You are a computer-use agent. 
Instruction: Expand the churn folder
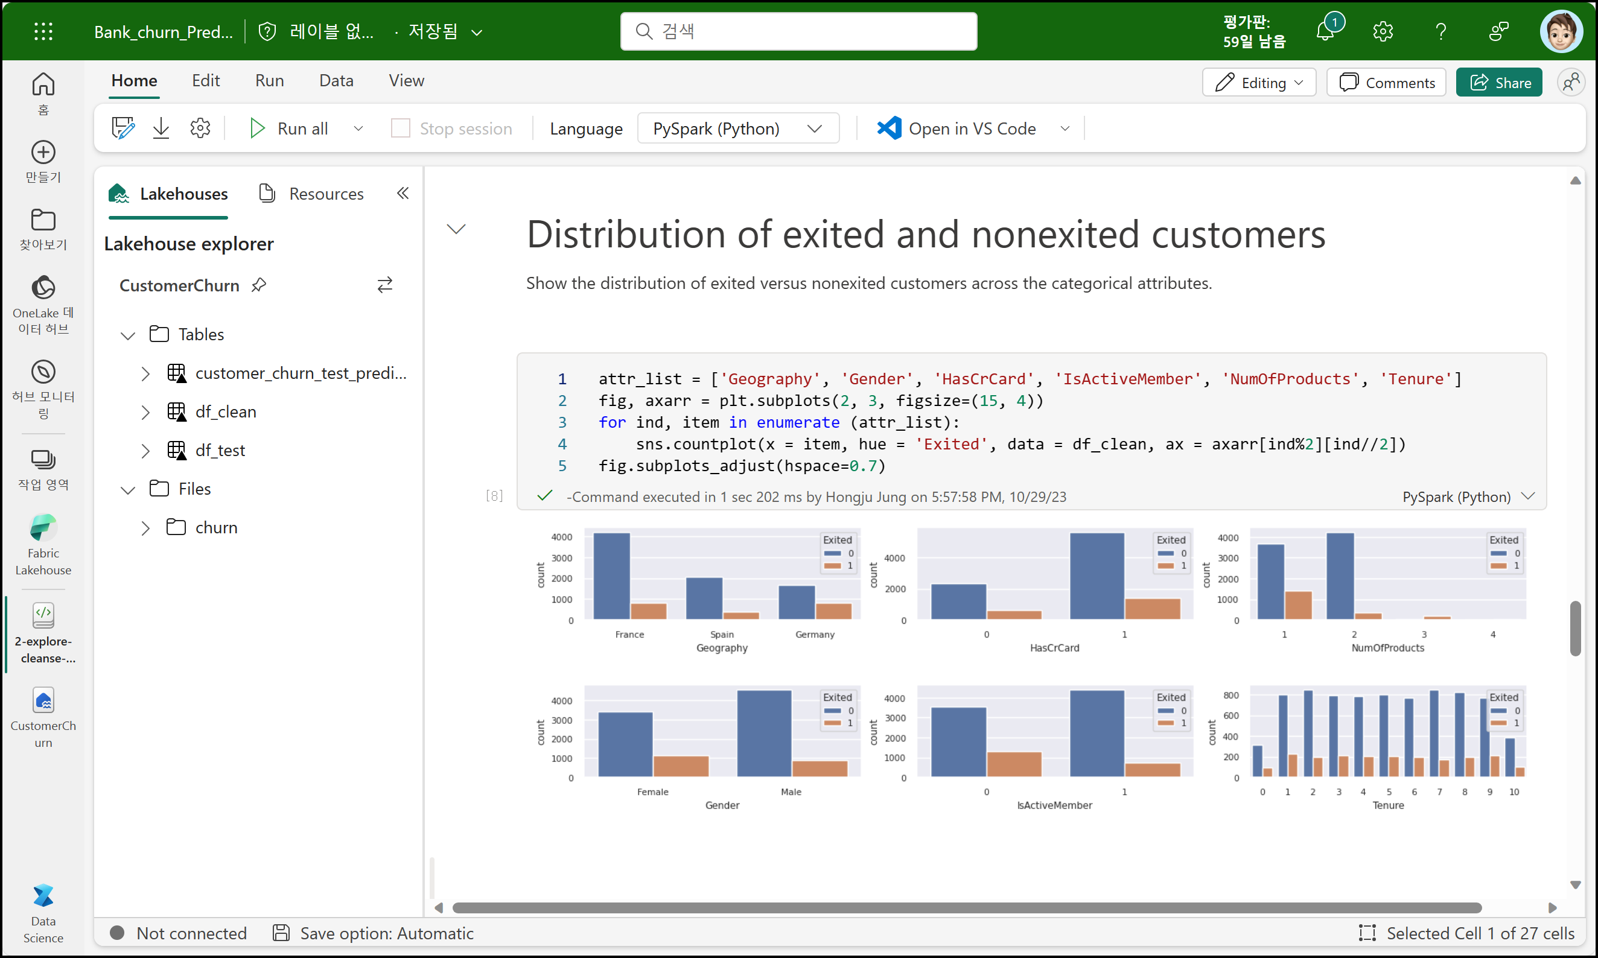(x=145, y=527)
